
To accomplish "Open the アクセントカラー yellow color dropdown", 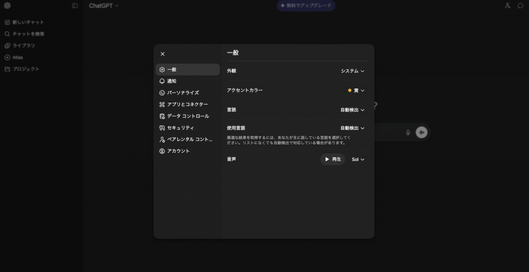I will (356, 91).
